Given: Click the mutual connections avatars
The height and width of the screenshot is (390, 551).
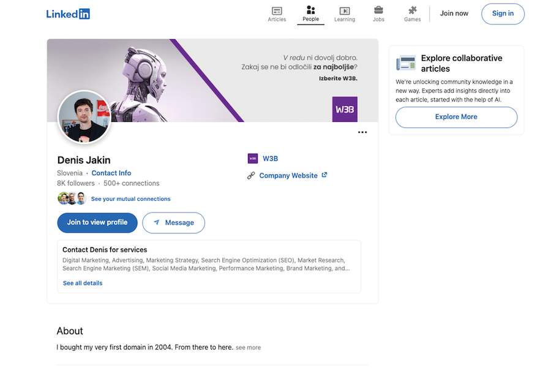Looking at the screenshot, I should [72, 198].
